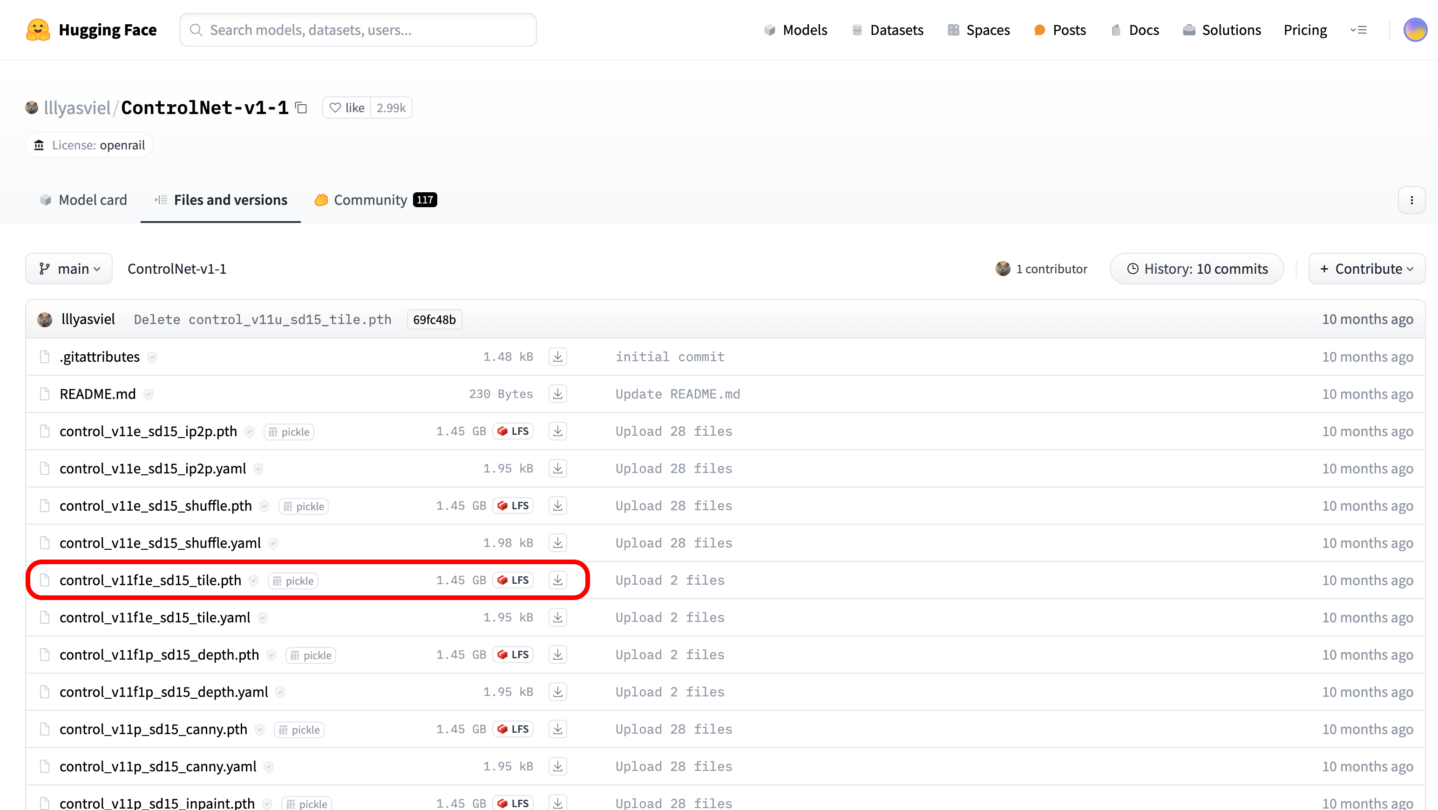Viewport: 1438px width, 810px height.
Task: Click the LFS badge on control_v11p_sd15_canny.pth
Action: [x=512, y=729]
